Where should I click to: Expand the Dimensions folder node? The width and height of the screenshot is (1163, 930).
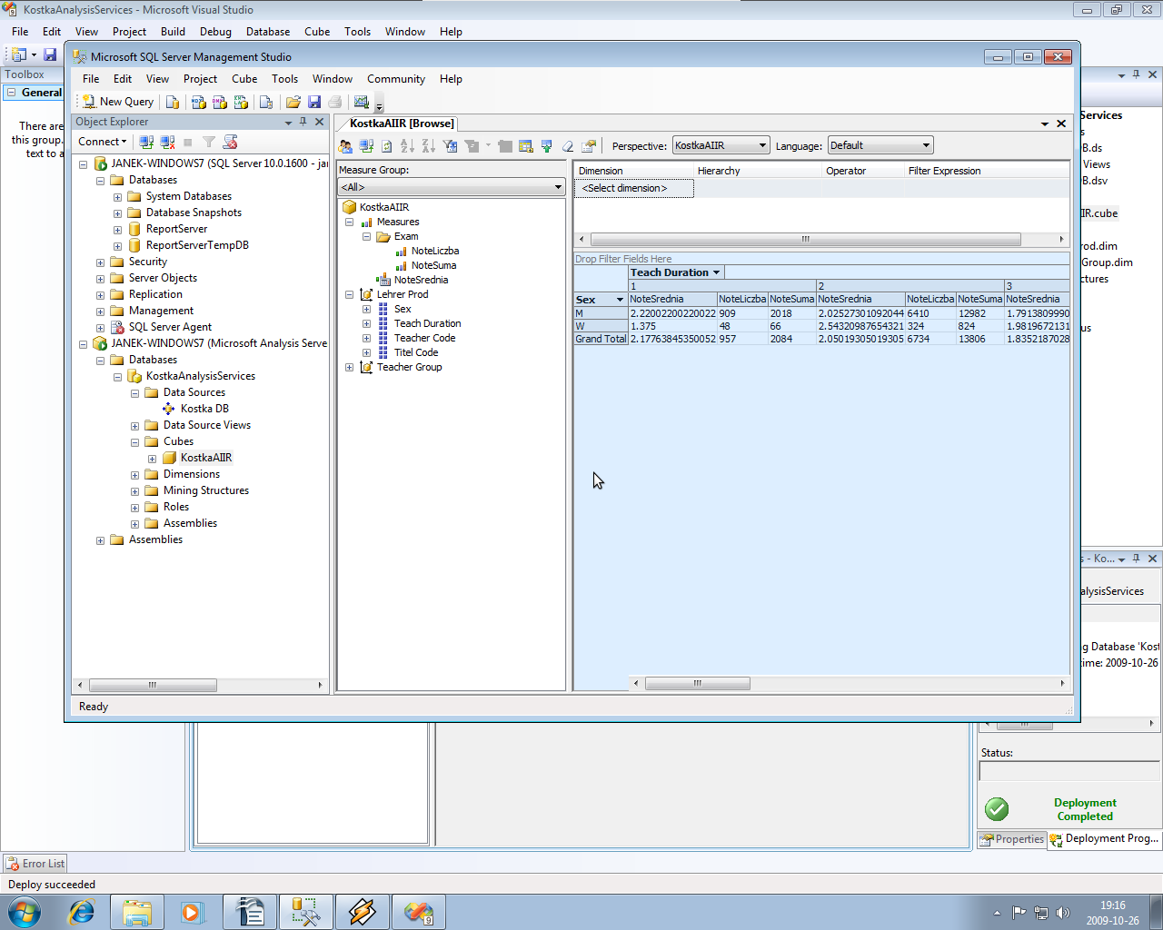134,475
